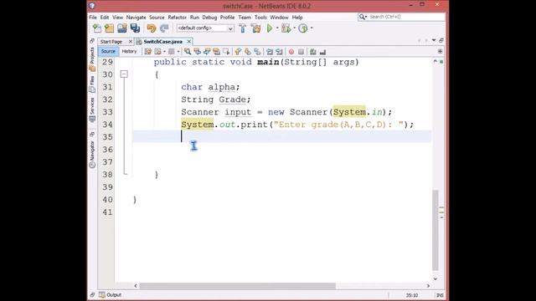Click the Stop Macro Recording square icon

point(301,52)
